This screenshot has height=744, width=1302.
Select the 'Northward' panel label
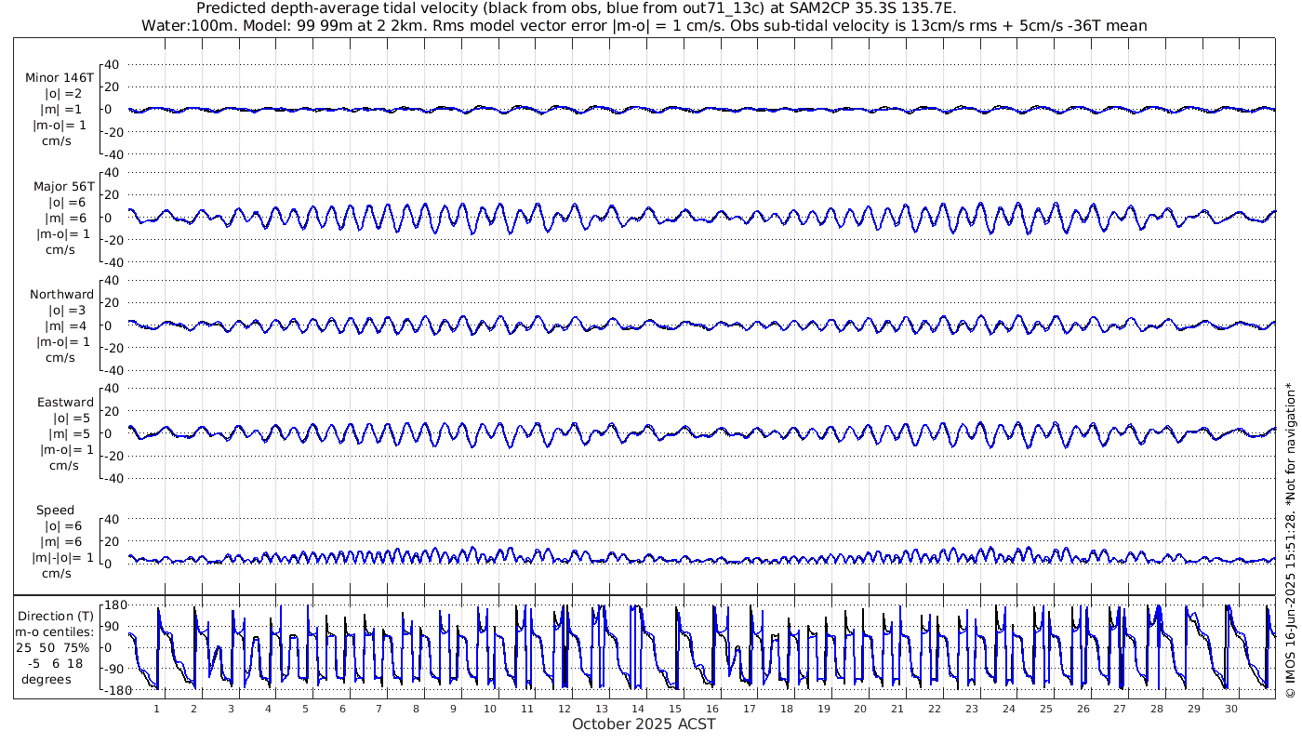61,295
